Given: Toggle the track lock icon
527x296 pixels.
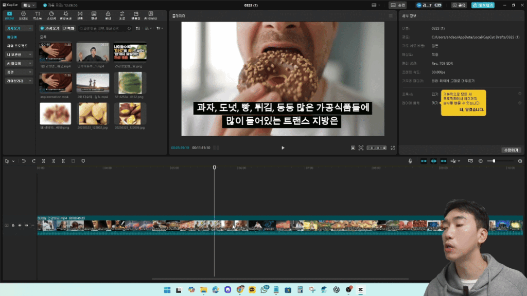Looking at the screenshot, I should pos(13,225).
